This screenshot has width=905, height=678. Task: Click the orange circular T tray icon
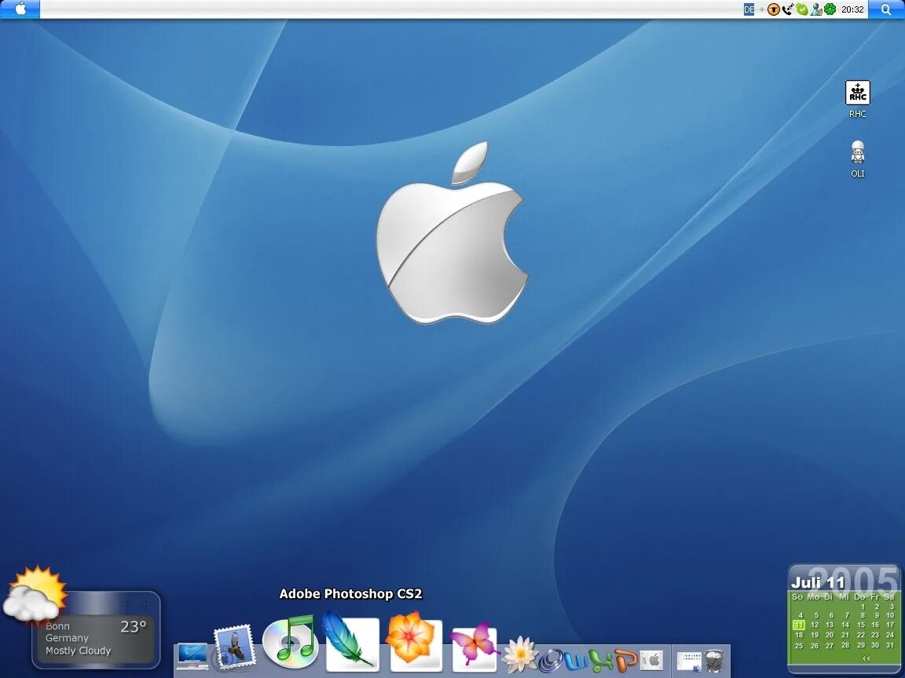coord(773,9)
